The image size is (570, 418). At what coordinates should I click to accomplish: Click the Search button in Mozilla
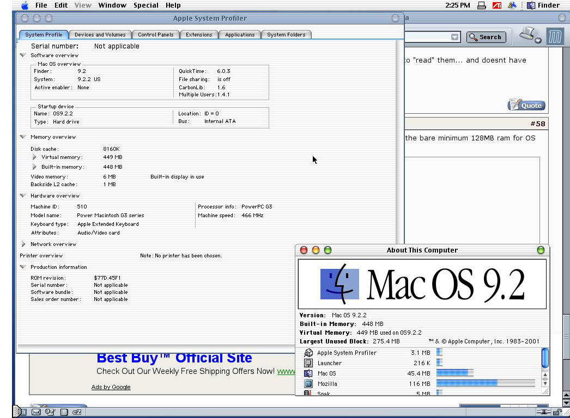[x=486, y=37]
